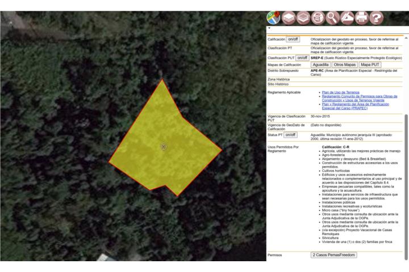Click the solid layers stack icon
The image size is (409, 272).
tap(289, 18)
